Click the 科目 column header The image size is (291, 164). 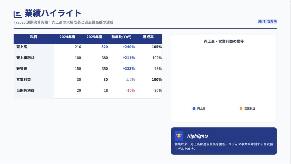pos(34,37)
